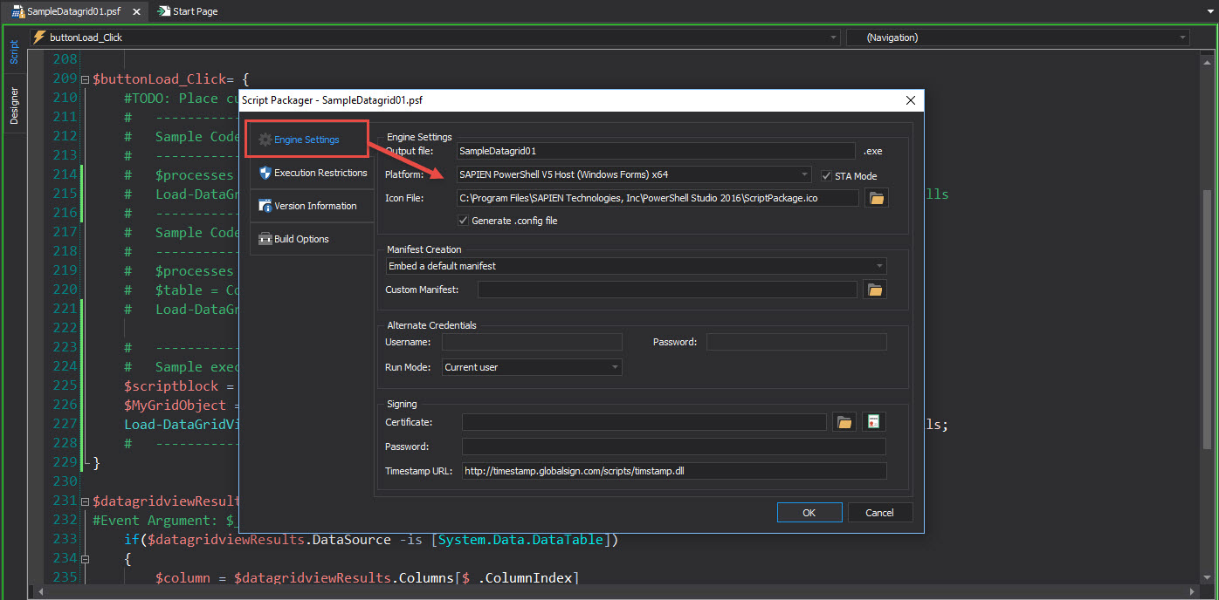Click the $column = $datagridviewResults.Columns line

pyautogui.click(x=368, y=578)
